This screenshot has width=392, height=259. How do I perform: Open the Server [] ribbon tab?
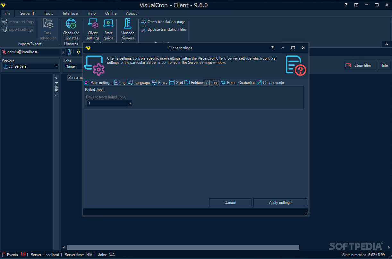(x=27, y=13)
